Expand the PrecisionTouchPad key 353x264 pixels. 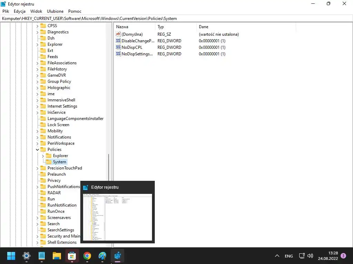37,168
